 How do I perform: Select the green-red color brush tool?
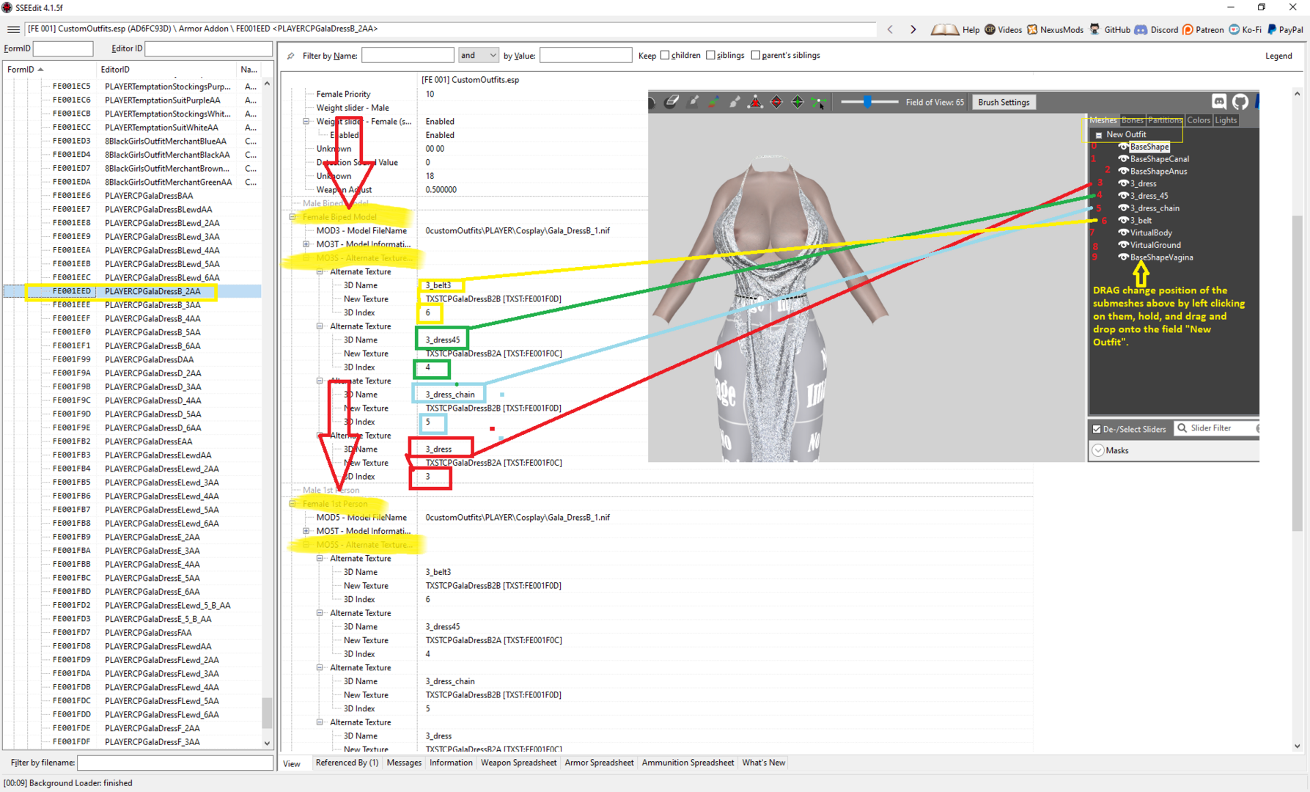tap(713, 102)
